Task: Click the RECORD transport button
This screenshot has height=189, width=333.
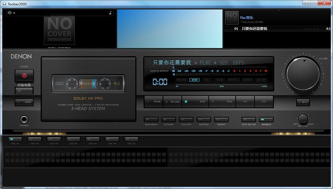Action: (172, 102)
